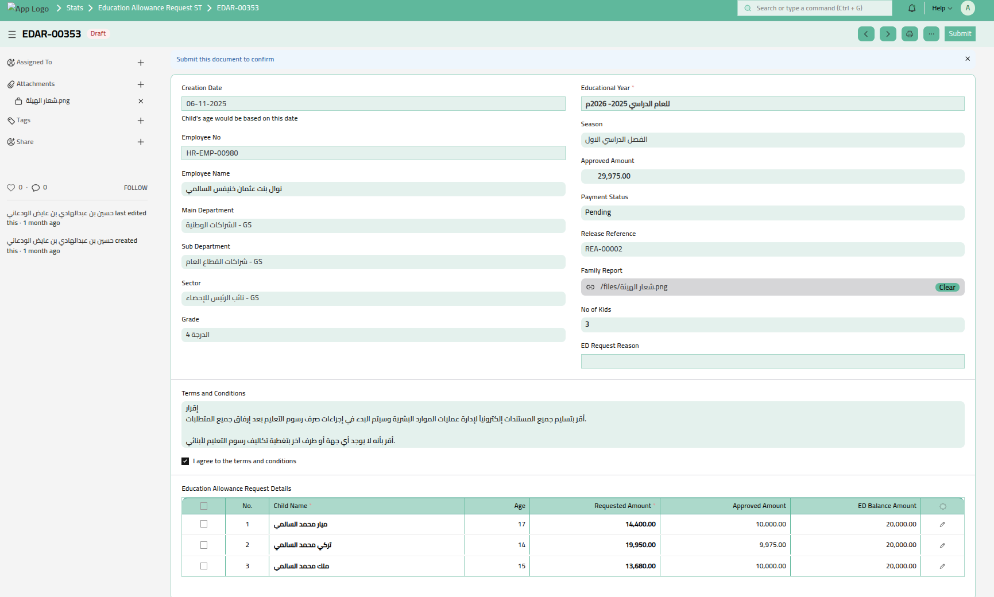Viewport: 994px width, 597px height.
Task: Print the document using printer icon
Action: (x=910, y=34)
